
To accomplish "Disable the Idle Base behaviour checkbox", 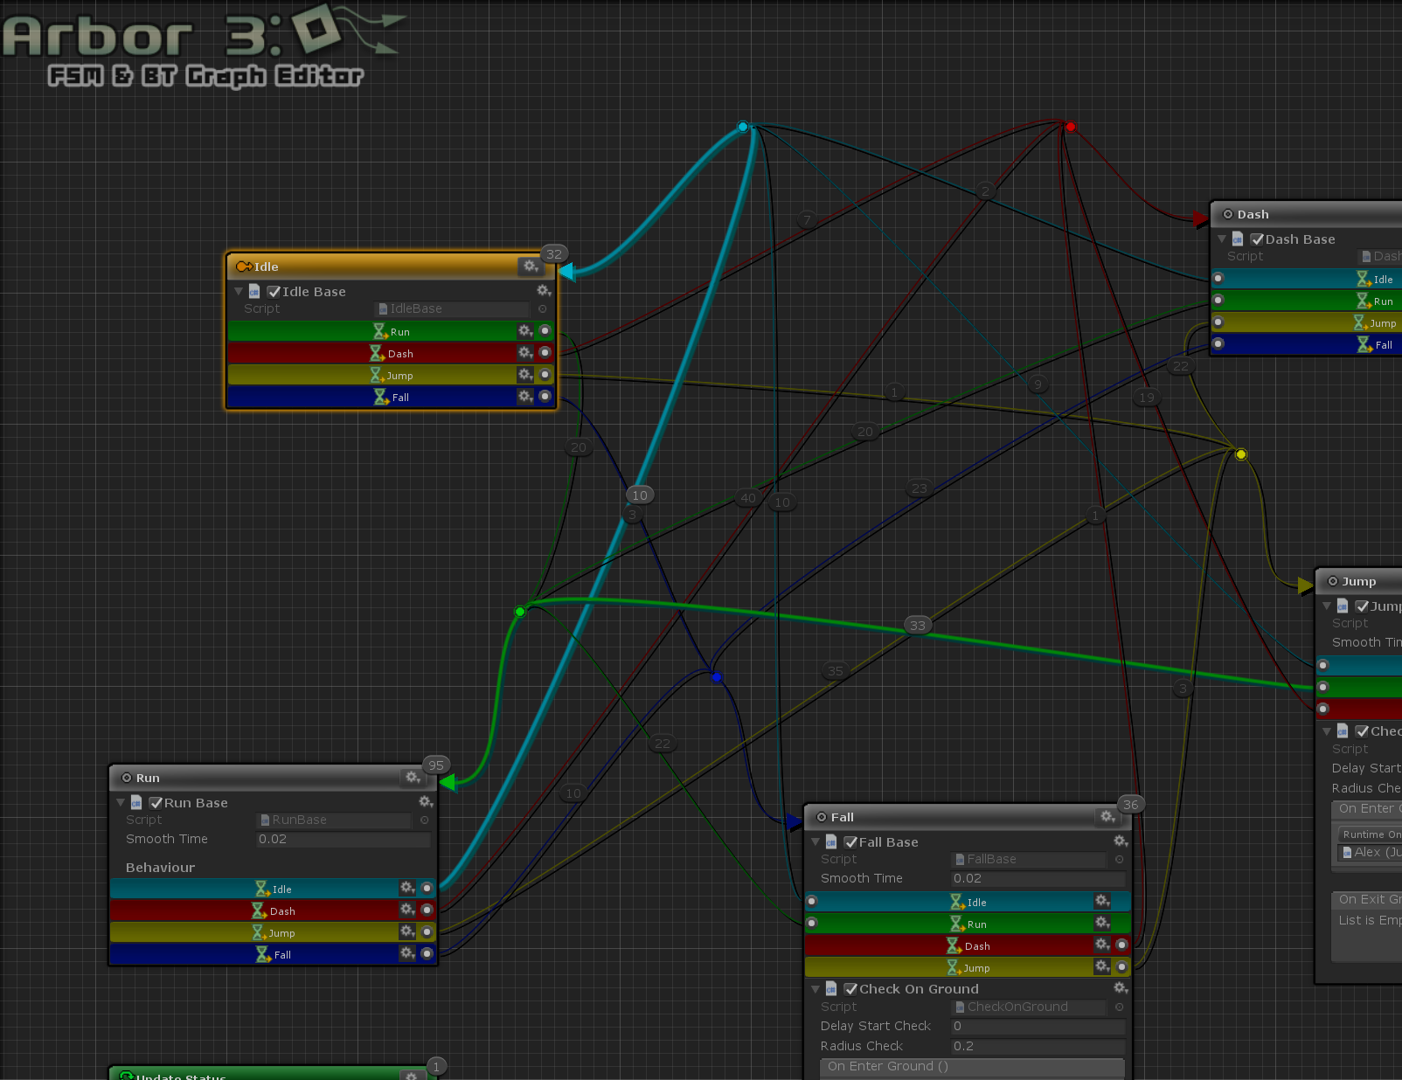I will [274, 292].
